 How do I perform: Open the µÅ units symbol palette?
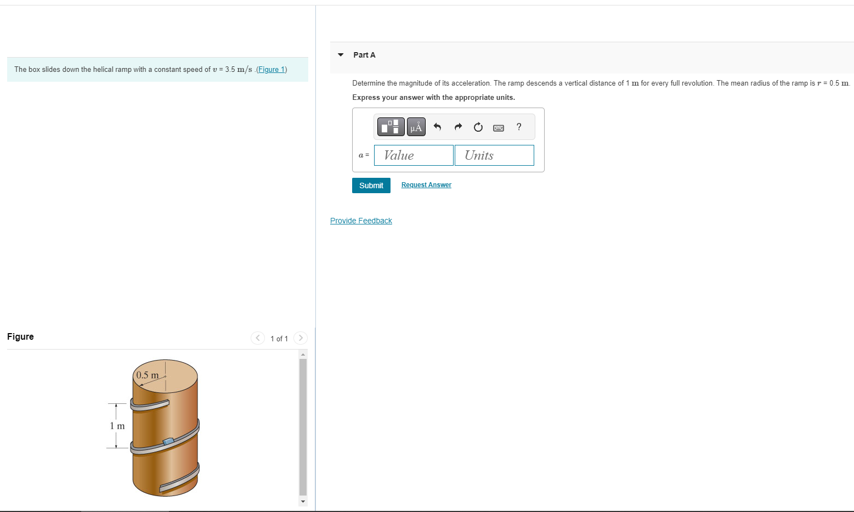[x=416, y=126]
